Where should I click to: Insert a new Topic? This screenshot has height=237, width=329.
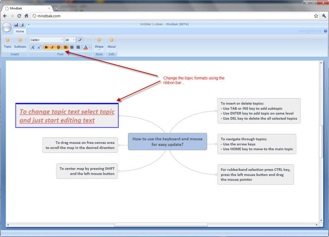[8, 43]
